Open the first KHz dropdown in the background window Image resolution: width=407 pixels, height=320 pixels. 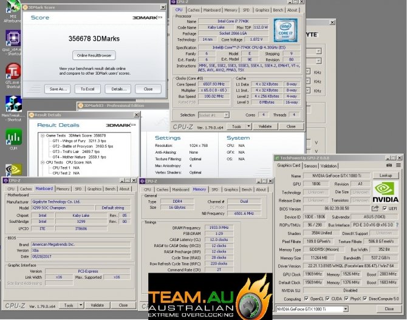(x=308, y=72)
